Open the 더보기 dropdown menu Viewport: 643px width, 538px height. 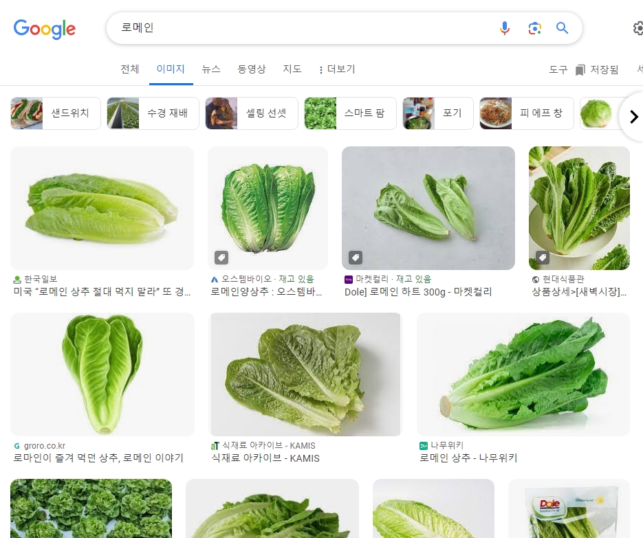(336, 69)
